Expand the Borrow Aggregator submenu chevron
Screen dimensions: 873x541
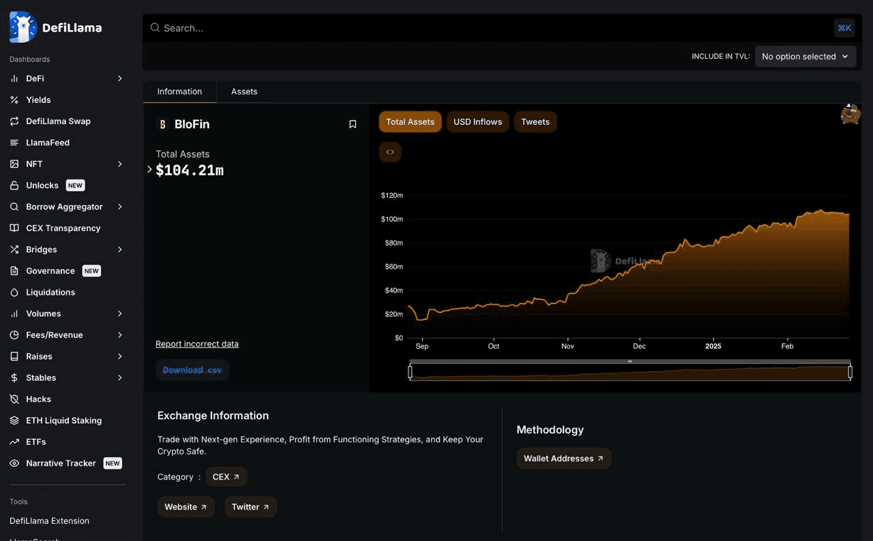click(x=120, y=207)
